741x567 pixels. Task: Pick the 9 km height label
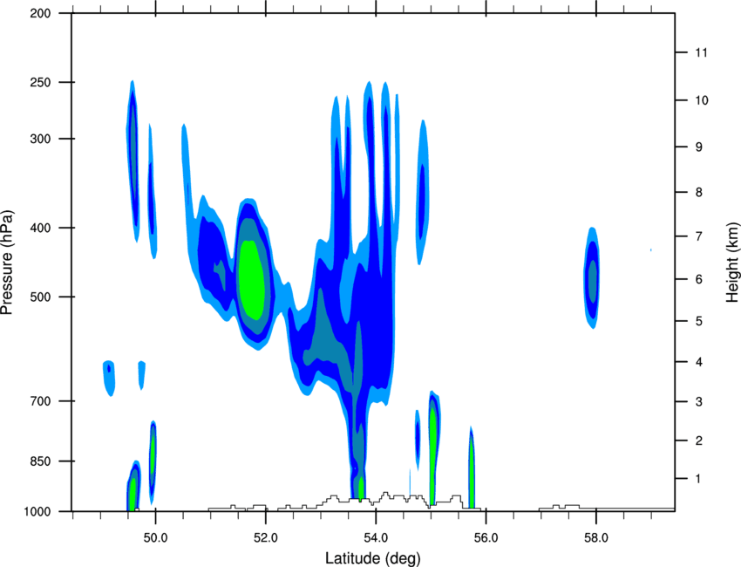click(x=698, y=147)
